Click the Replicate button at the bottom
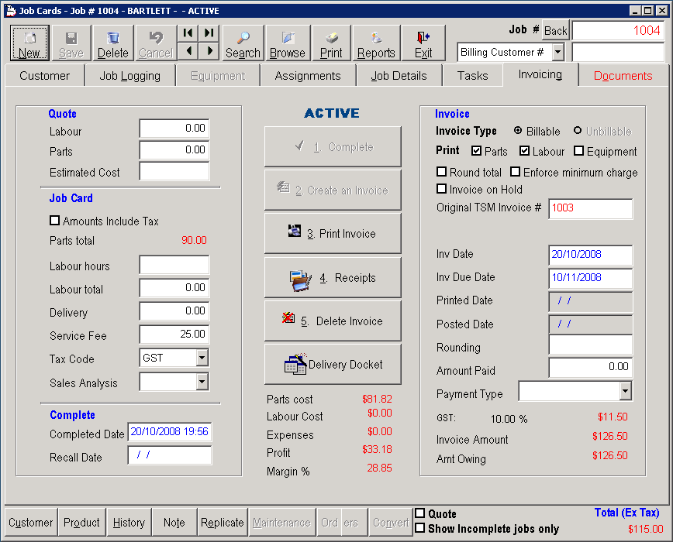673x542 pixels. tap(223, 523)
